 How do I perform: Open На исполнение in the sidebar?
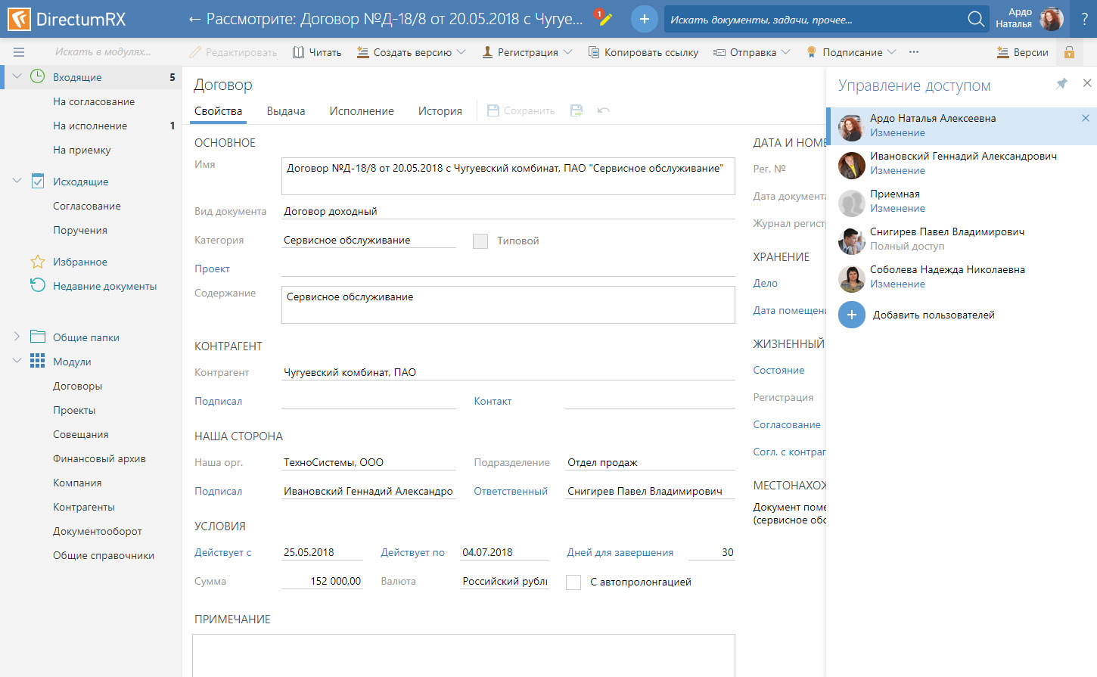point(91,126)
